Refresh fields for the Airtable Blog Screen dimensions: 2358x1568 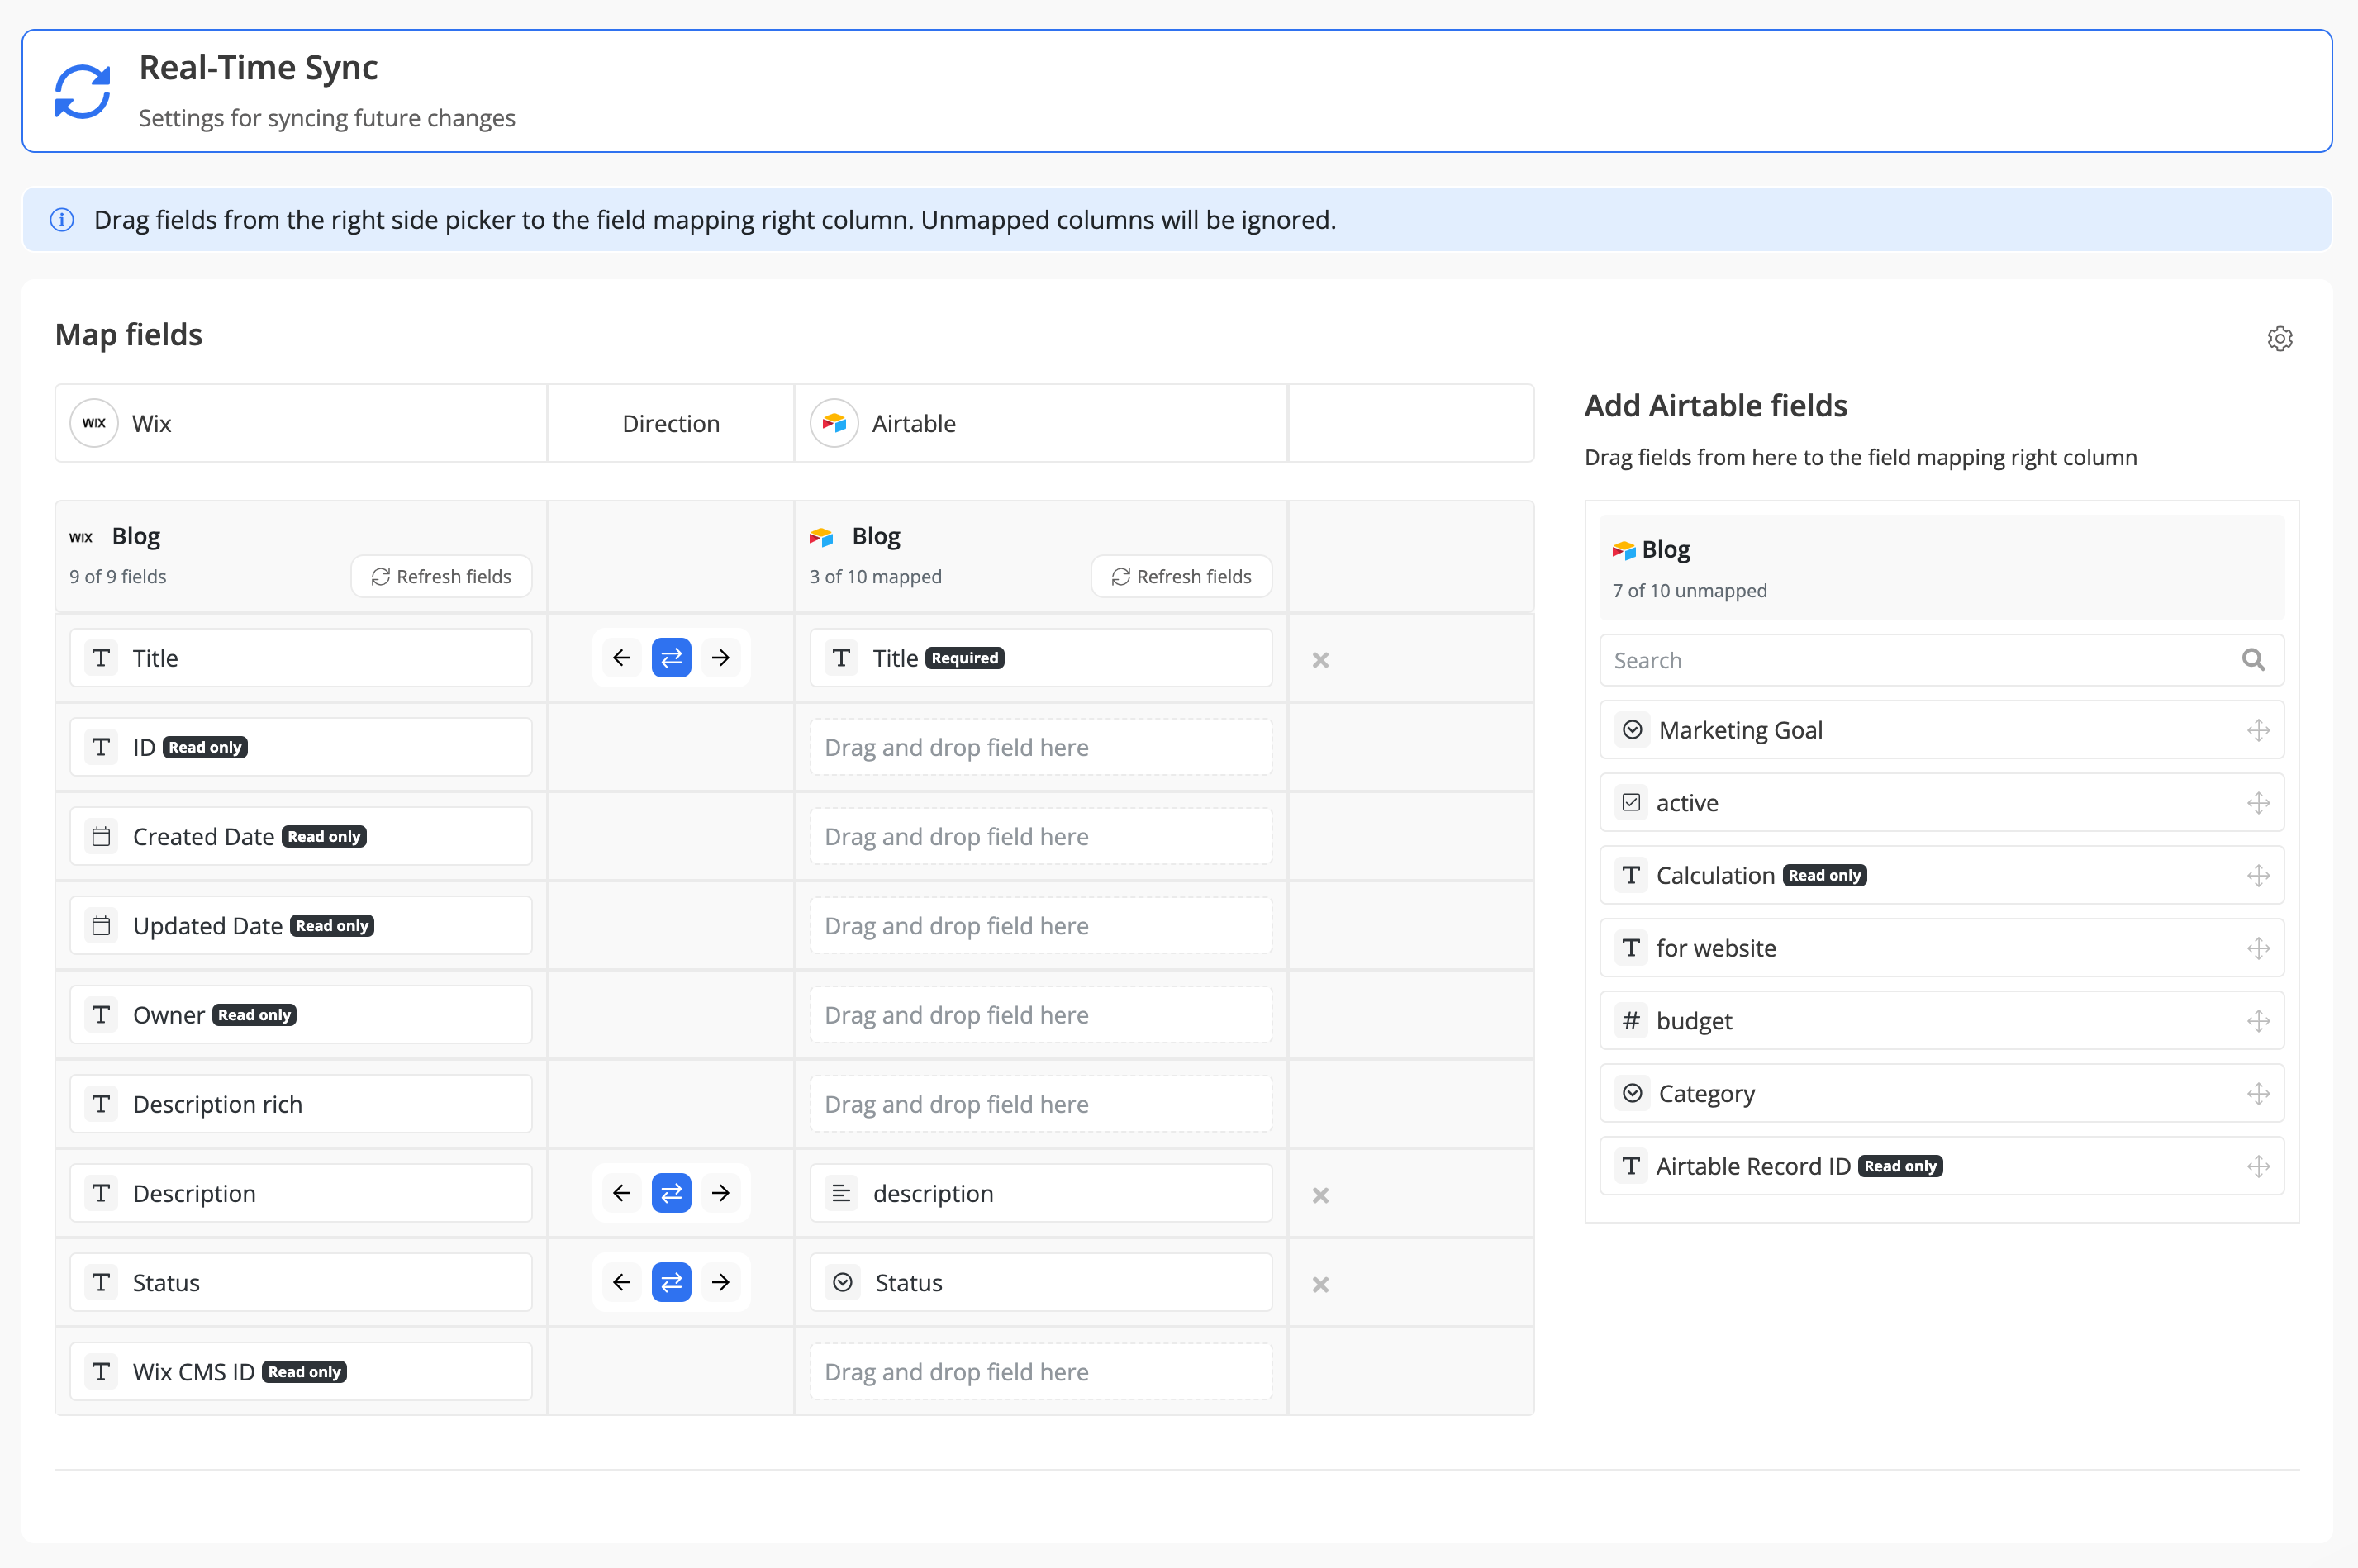(1181, 576)
